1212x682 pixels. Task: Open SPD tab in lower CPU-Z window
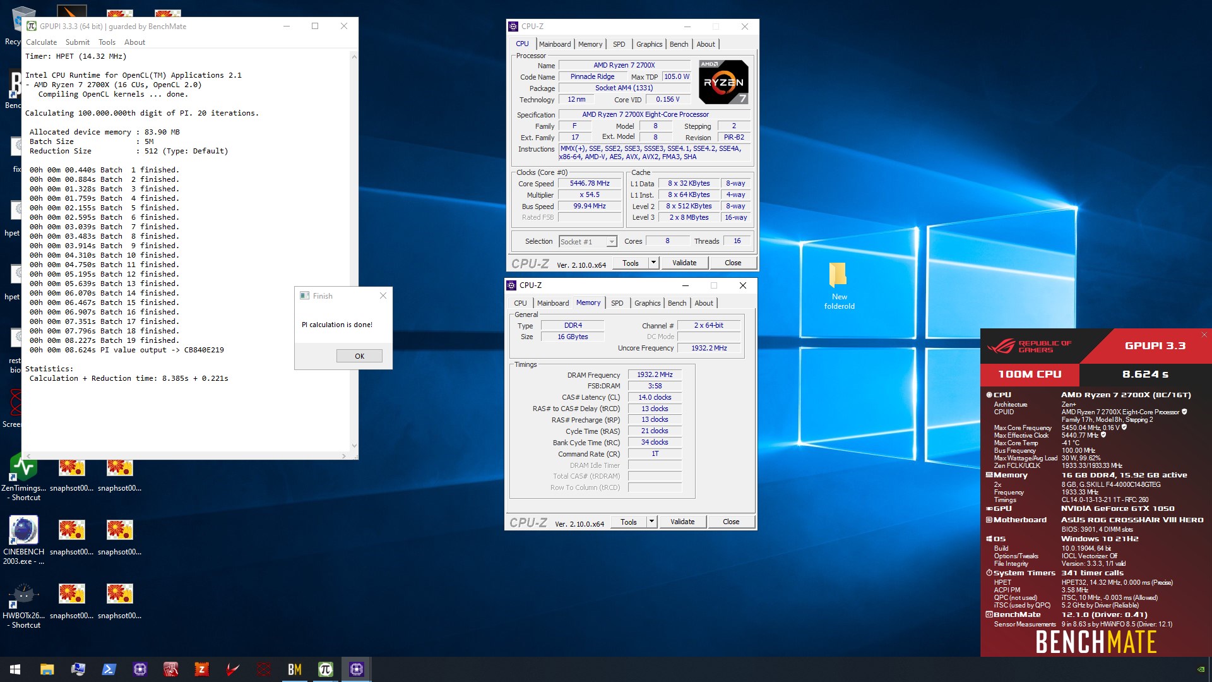[x=617, y=303]
